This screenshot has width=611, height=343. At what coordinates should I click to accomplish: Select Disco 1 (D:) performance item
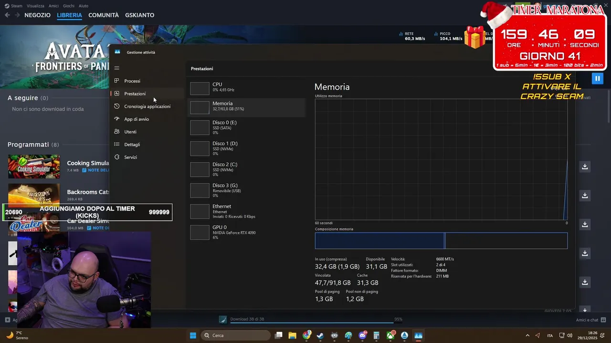point(246,148)
